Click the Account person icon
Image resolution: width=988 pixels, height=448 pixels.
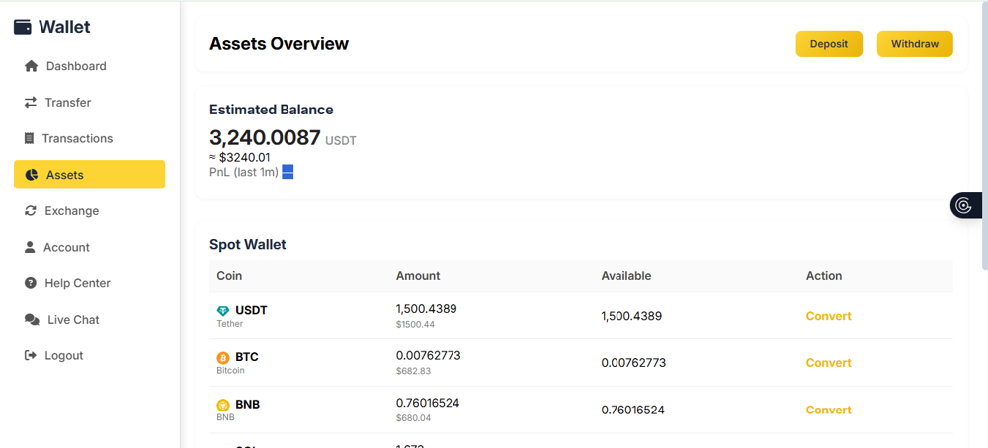(x=30, y=247)
